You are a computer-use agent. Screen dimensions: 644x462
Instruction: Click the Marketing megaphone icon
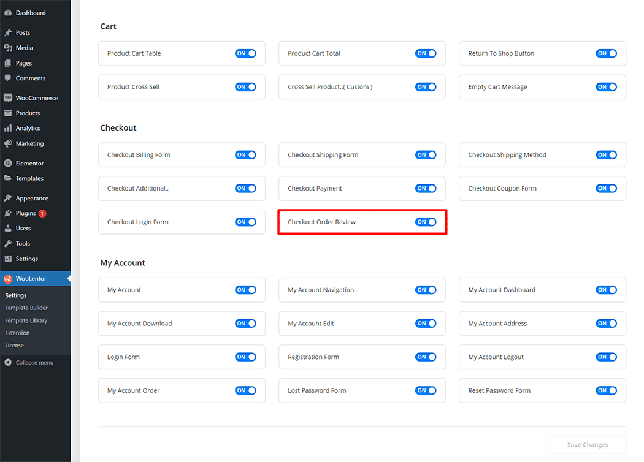click(7, 143)
